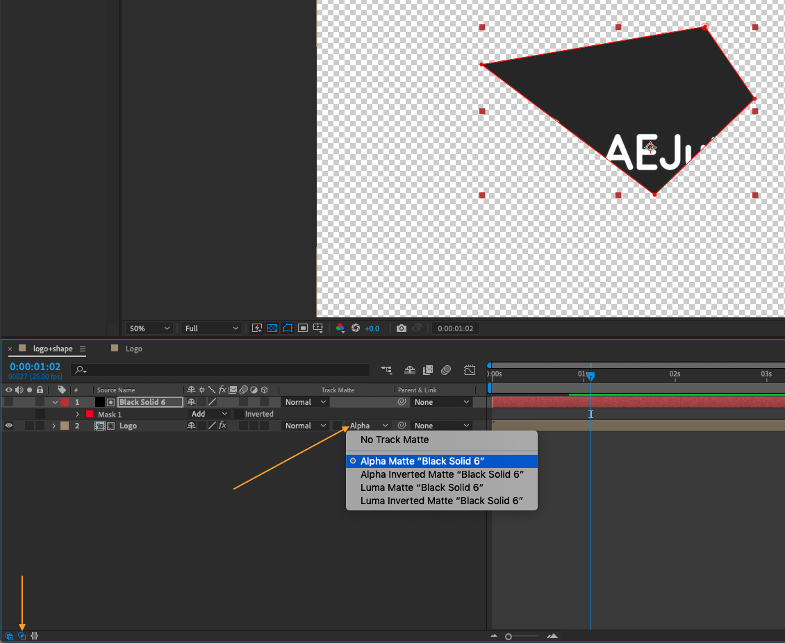Select No Track Matte
The height and width of the screenshot is (643, 785).
[x=394, y=440]
